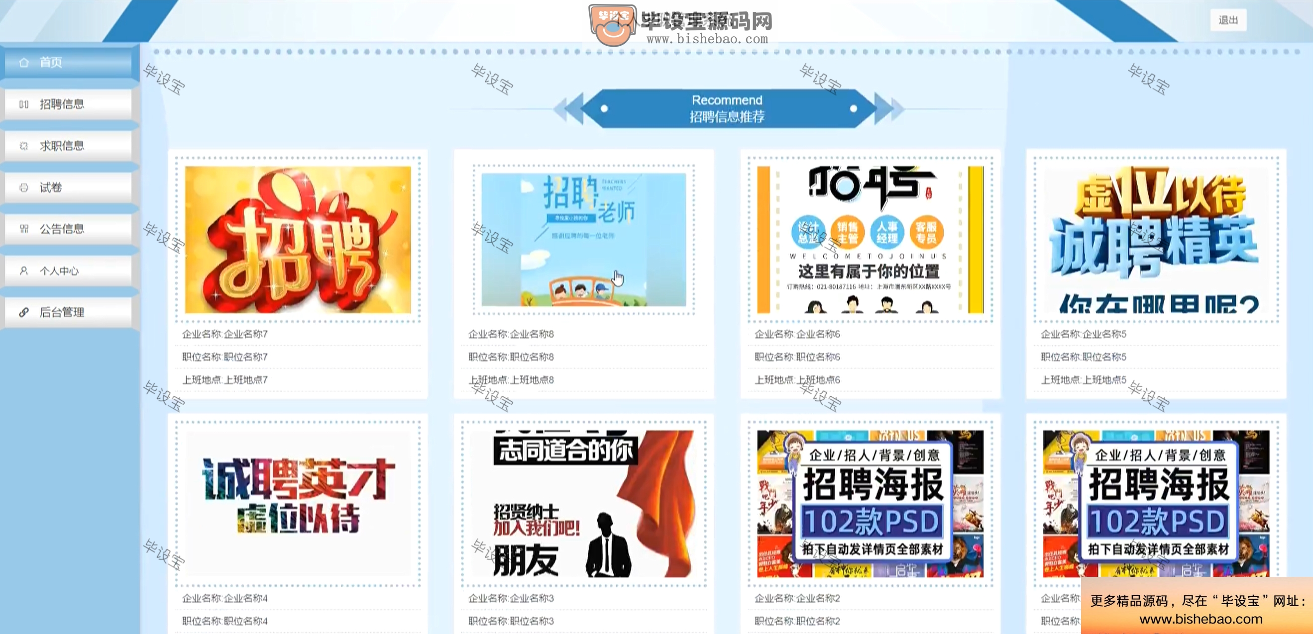Open the red 招聘 poster for 企业名称7
The height and width of the screenshot is (634, 1313).
click(x=298, y=239)
